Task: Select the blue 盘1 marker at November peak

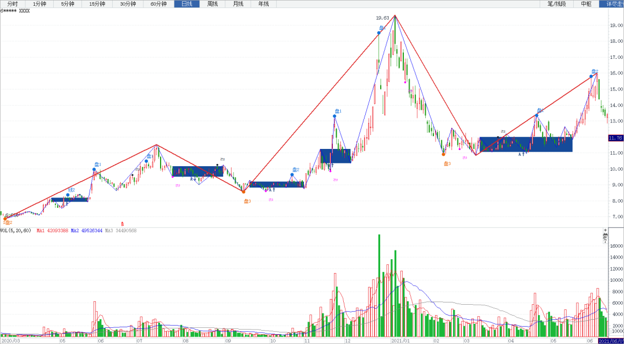Action: click(335, 117)
